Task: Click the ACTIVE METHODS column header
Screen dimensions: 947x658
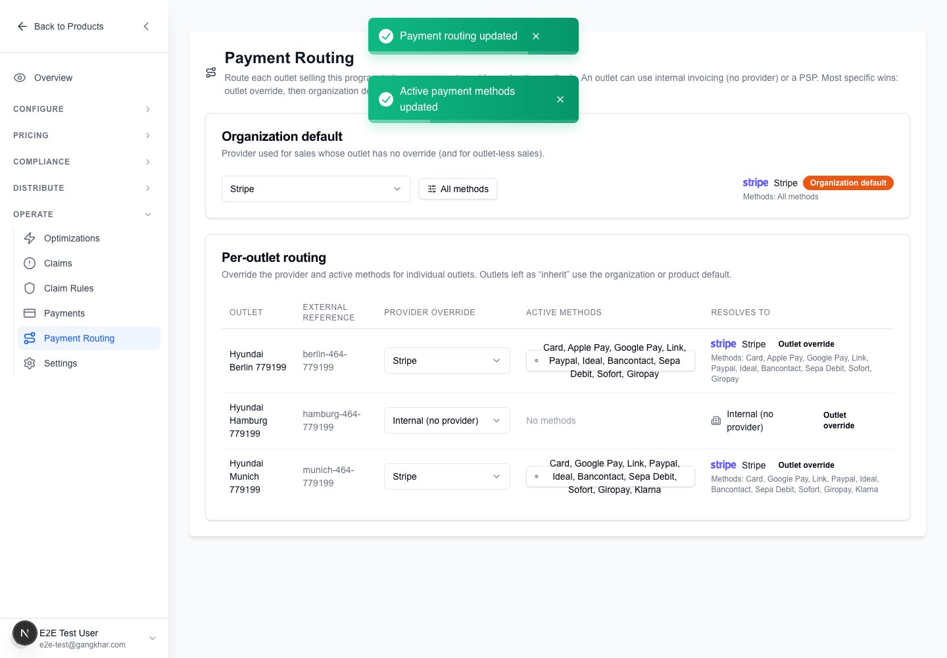Action: coord(564,313)
